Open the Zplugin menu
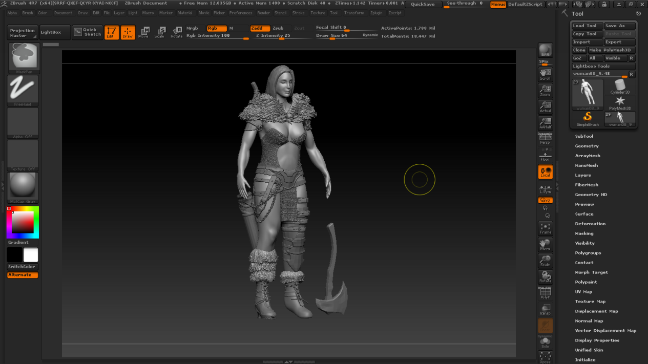The height and width of the screenshot is (364, 648). pos(376,13)
